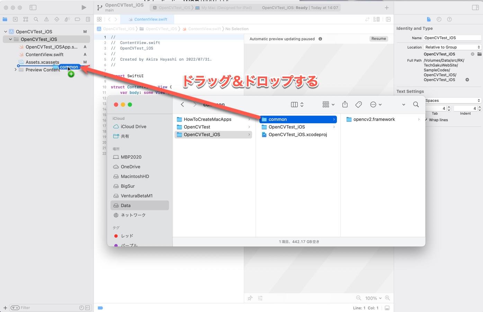Run the project with the play button

coord(84,7)
